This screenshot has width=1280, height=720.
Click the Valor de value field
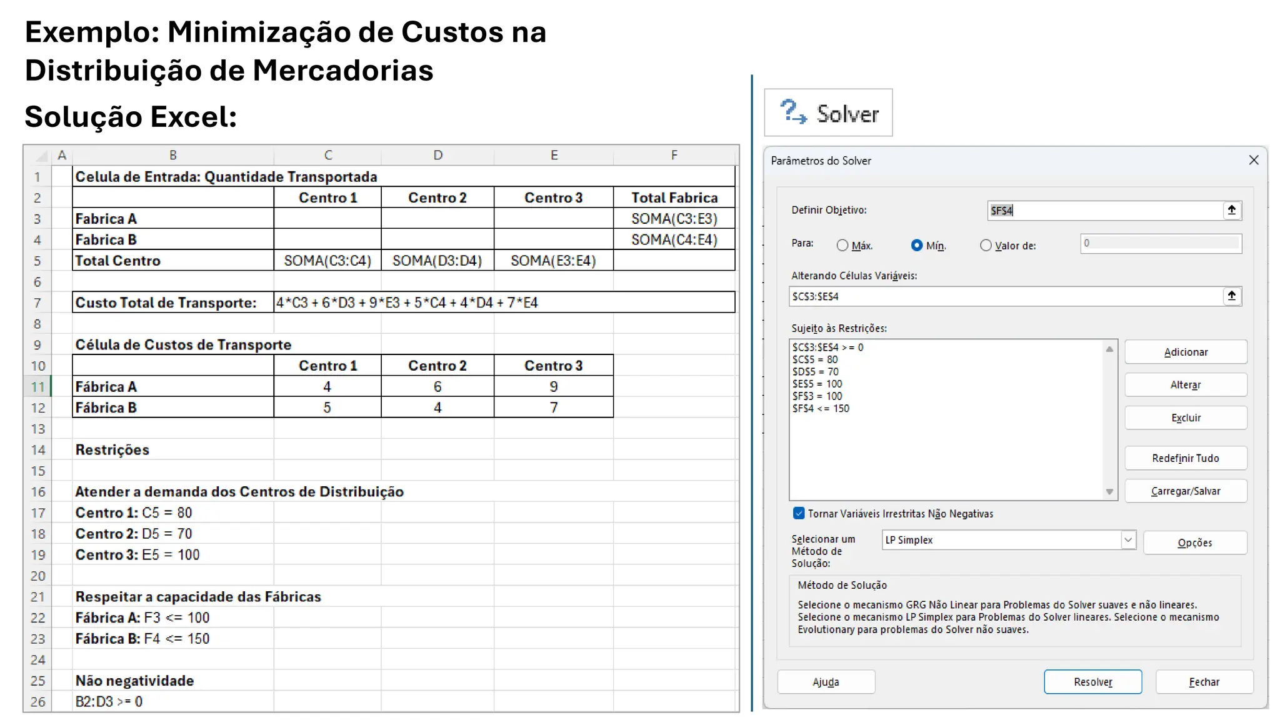coord(1161,243)
